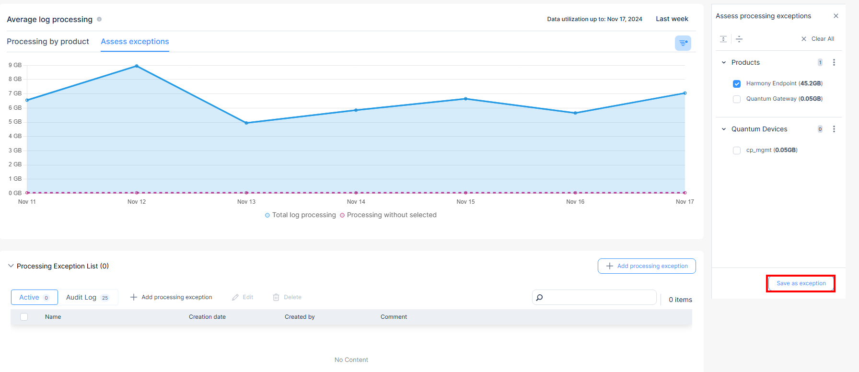Click the expand all icon in exceptions panel

[723, 39]
